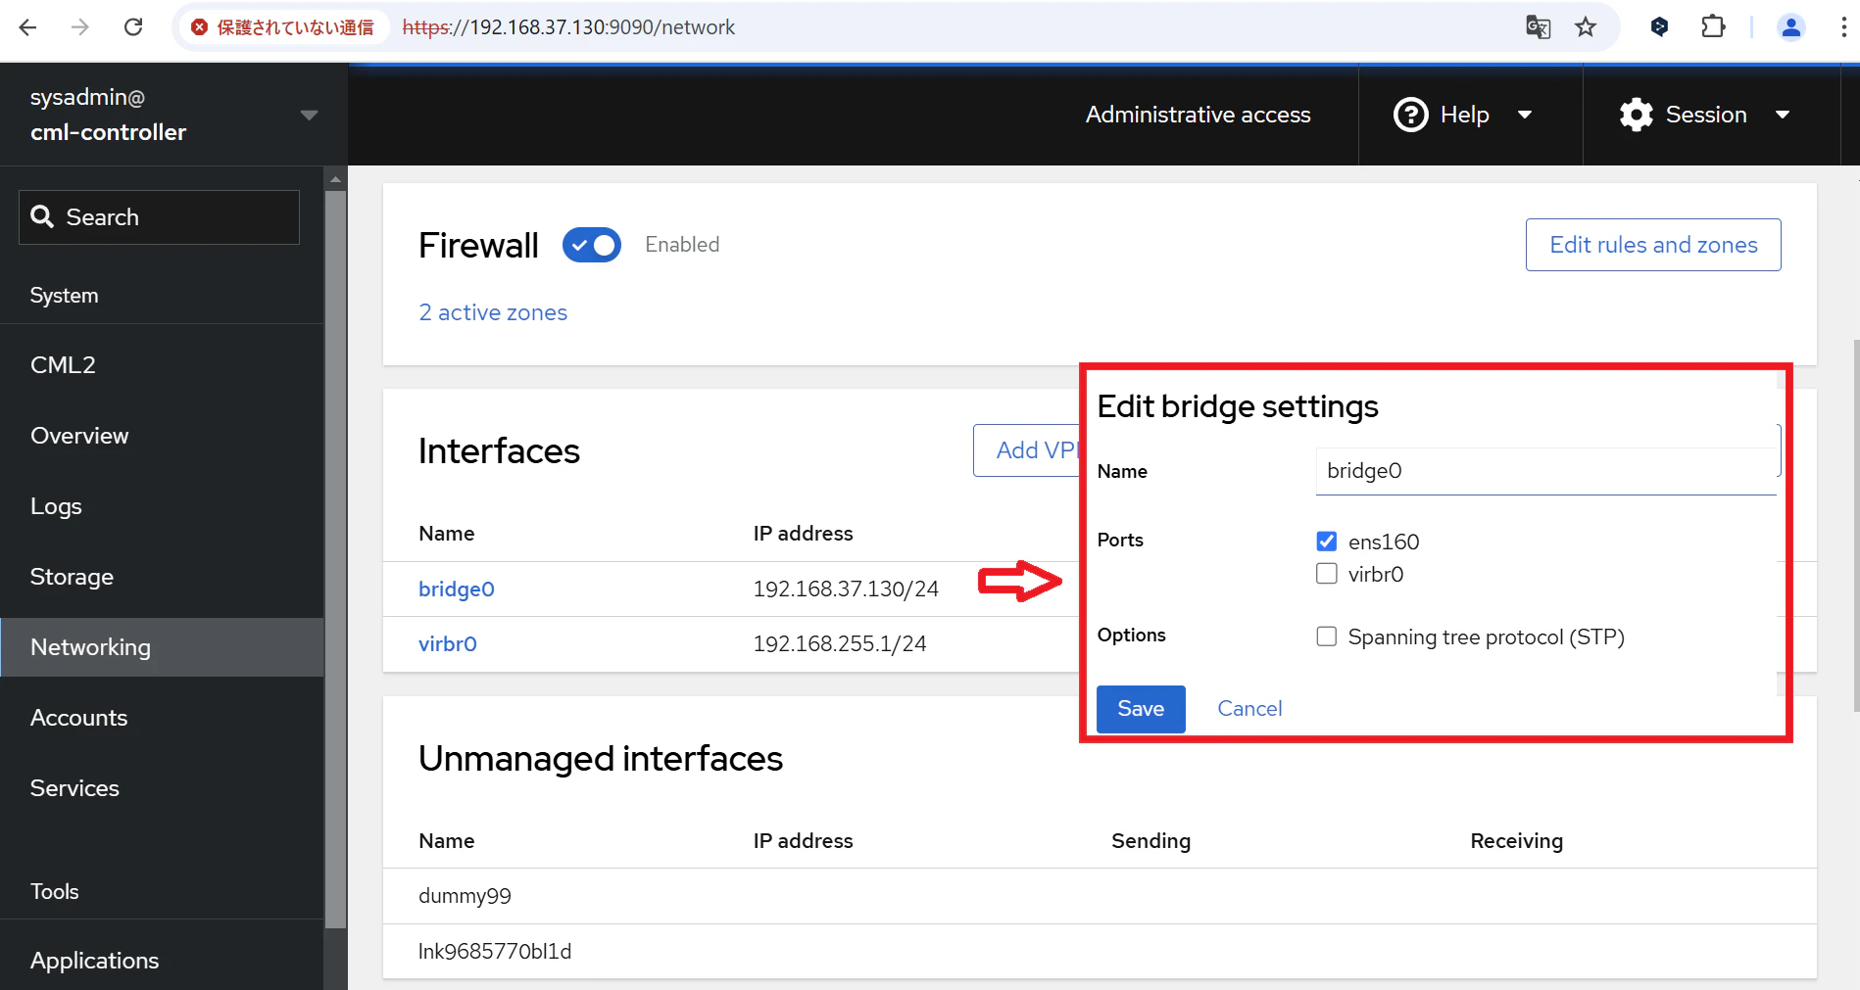Open Applications in the sidebar
The width and height of the screenshot is (1860, 990).
coord(162,961)
